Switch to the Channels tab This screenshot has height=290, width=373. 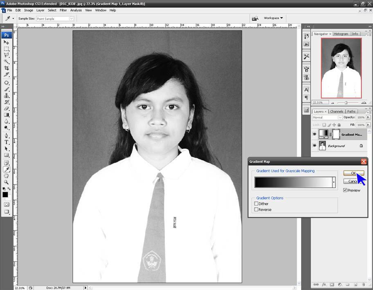[336, 111]
